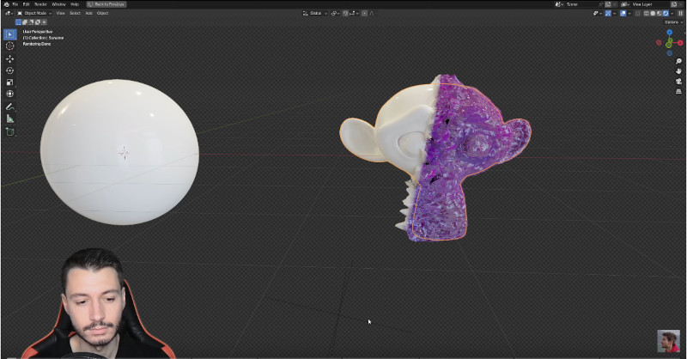Click the Back to Previous button
This screenshot has height=359, width=687.
click(106, 4)
